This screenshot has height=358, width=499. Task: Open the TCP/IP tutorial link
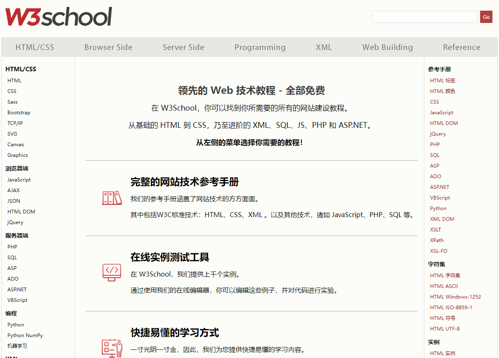pyautogui.click(x=15, y=123)
